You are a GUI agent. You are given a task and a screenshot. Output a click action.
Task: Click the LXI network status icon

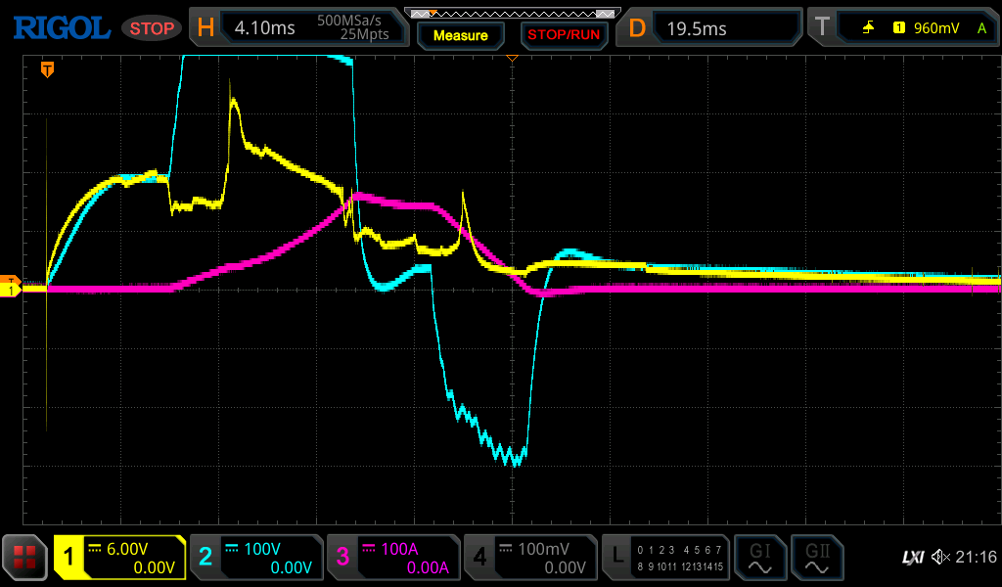coord(912,558)
